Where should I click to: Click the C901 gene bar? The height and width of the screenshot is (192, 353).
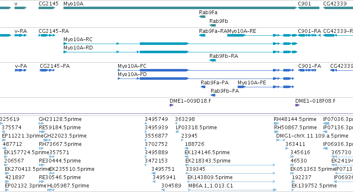(309, 8)
